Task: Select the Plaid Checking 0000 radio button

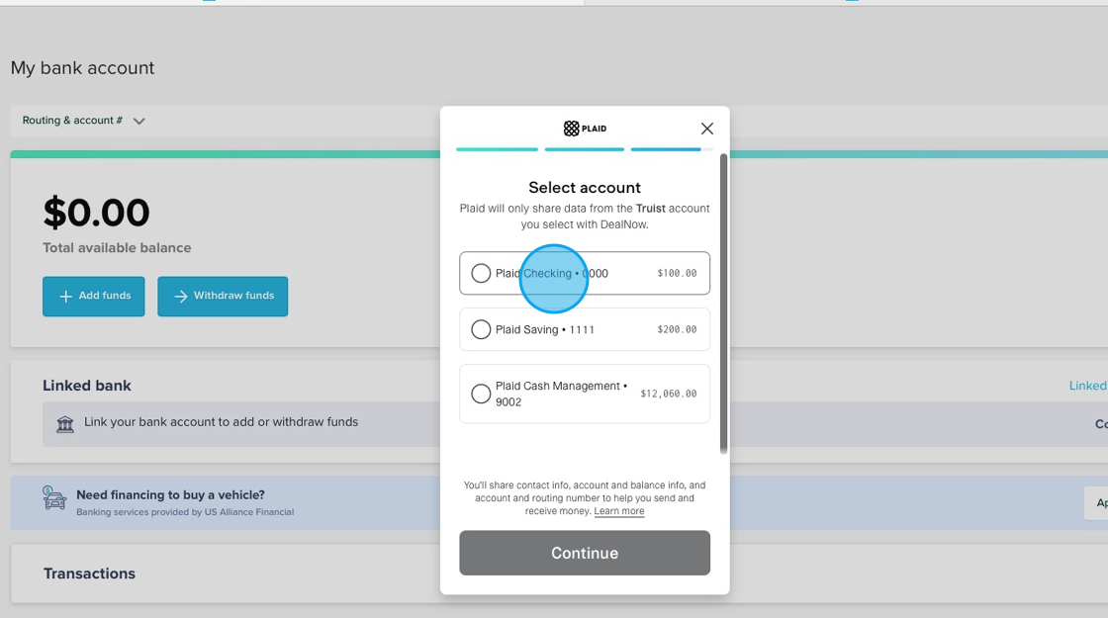Action: point(481,273)
